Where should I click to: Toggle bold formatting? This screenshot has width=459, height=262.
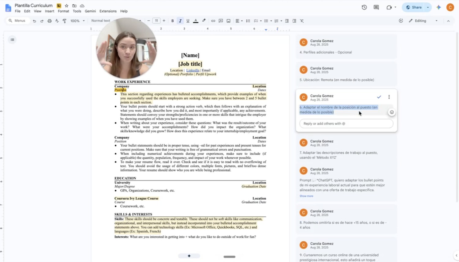[173, 21]
